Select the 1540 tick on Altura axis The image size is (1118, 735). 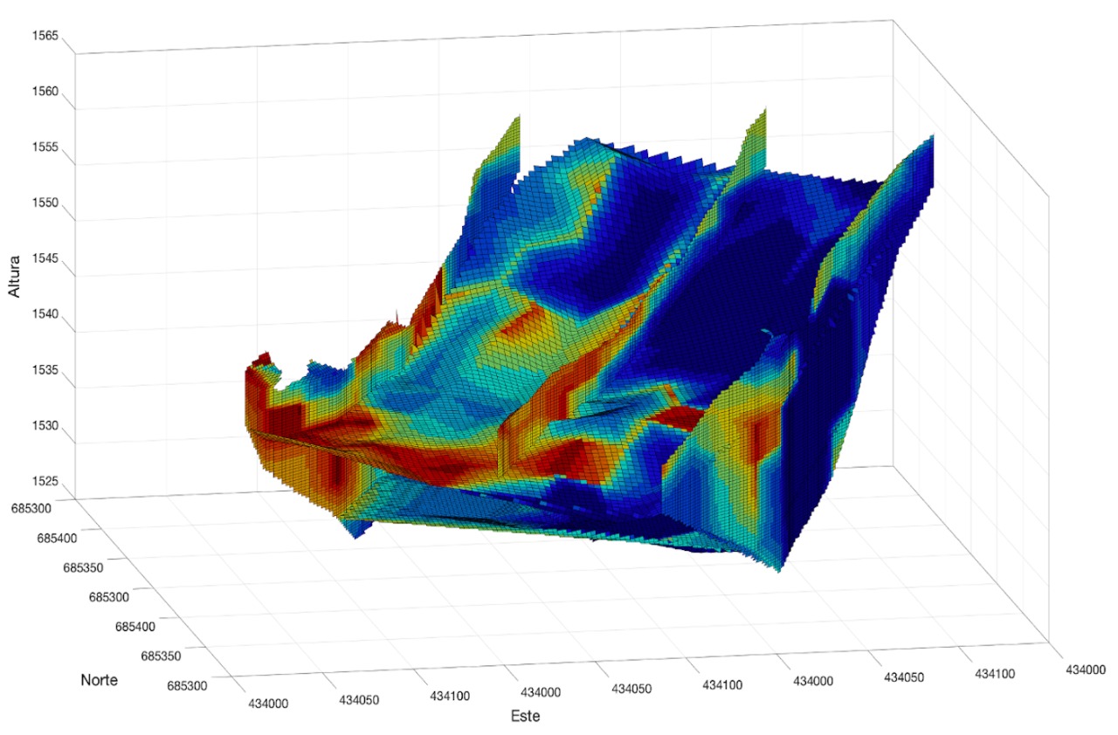[44, 315]
